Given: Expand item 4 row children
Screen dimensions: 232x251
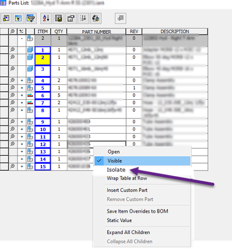Looking at the screenshot, I should pyautogui.click(x=22, y=80).
